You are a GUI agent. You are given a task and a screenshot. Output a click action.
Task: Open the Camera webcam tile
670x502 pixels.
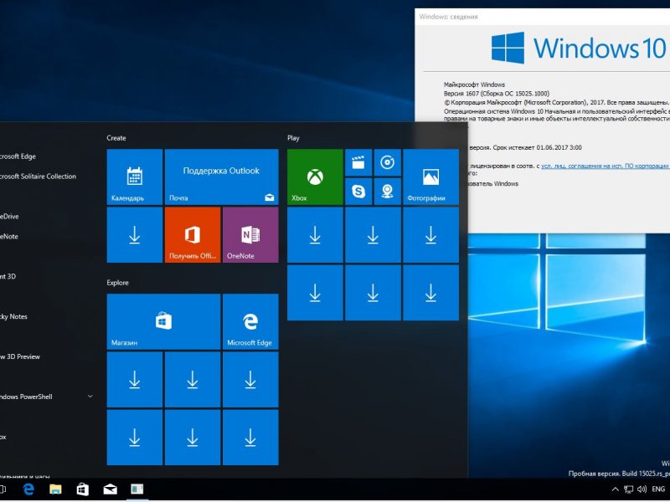pyautogui.click(x=388, y=192)
